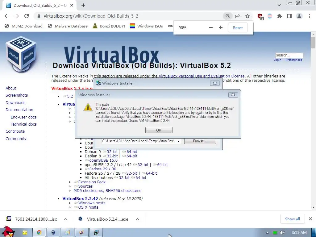Close front Windows Installer error dialog
Screen dimensions: 316x237
click(x=233, y=95)
